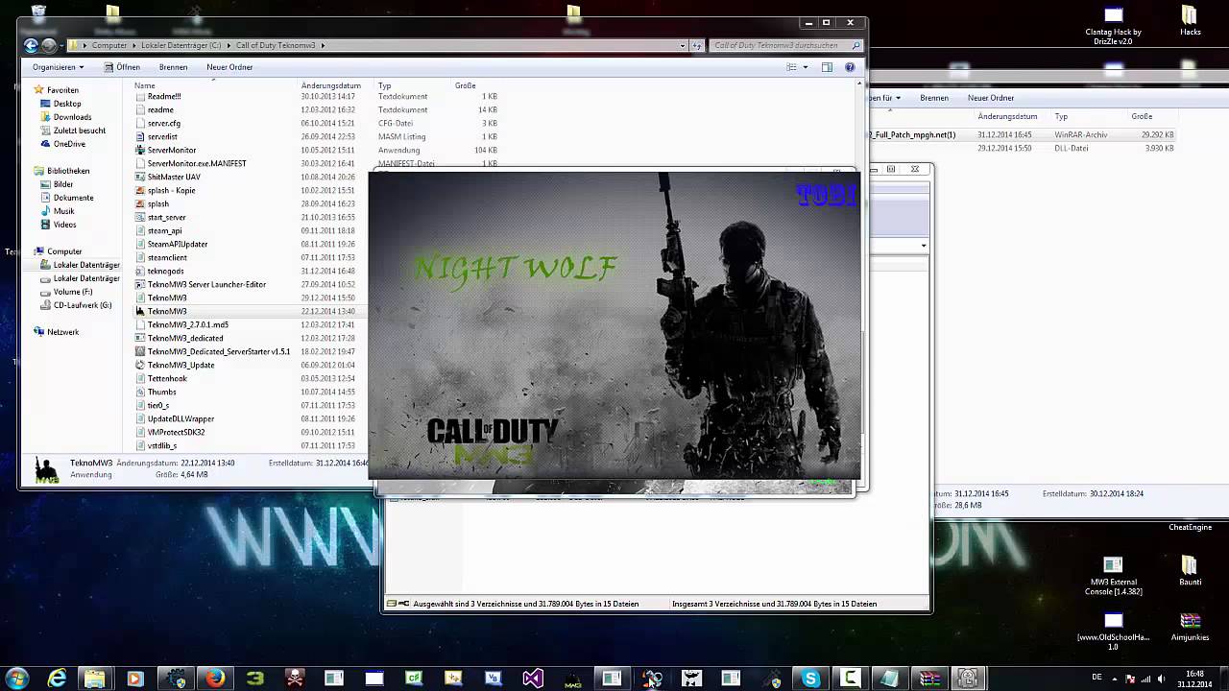Open Zuletzt besucht in sidebar
Screen dimensions: 1229x691
pyautogui.click(x=79, y=131)
